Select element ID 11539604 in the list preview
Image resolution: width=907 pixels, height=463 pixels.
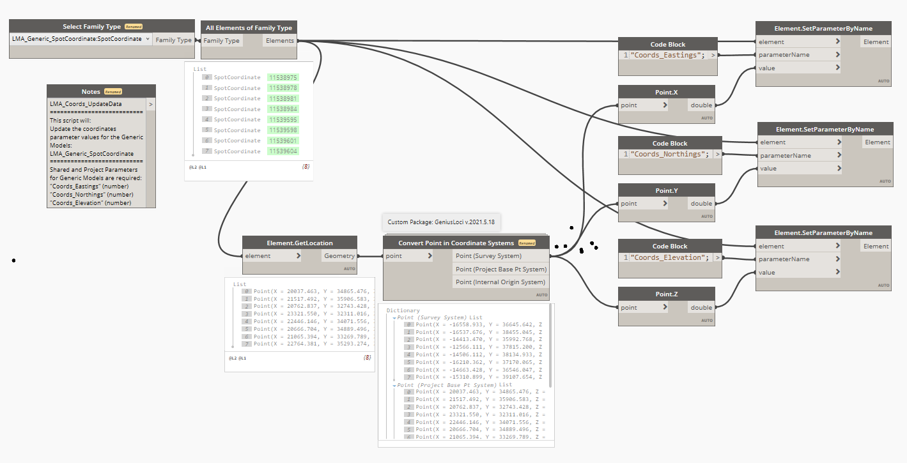tap(283, 151)
